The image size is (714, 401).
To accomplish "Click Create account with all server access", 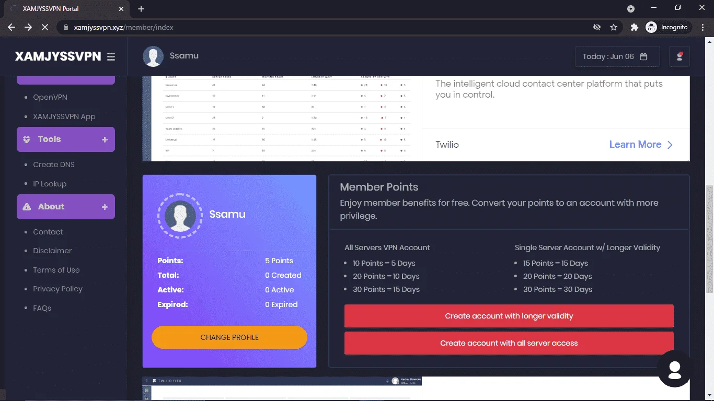I will point(509,343).
